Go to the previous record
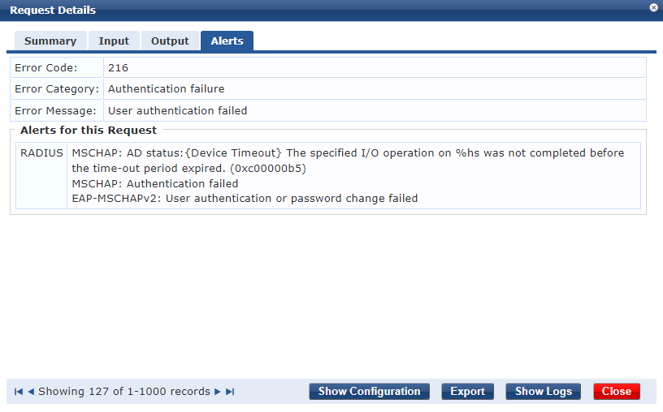Viewport: 663px width, 412px height. 31,392
